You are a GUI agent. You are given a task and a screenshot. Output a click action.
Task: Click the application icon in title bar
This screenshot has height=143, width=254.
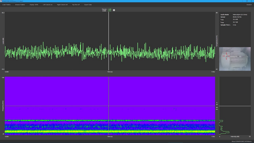click(x=1, y=1)
